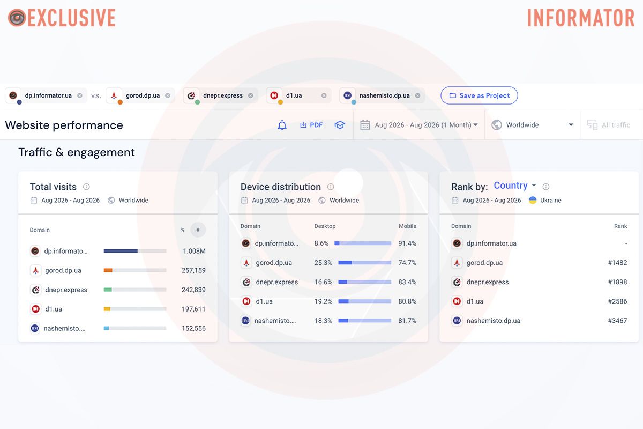643x429 pixels.
Task: Click 91.4% mobile share value
Action: pyautogui.click(x=407, y=243)
